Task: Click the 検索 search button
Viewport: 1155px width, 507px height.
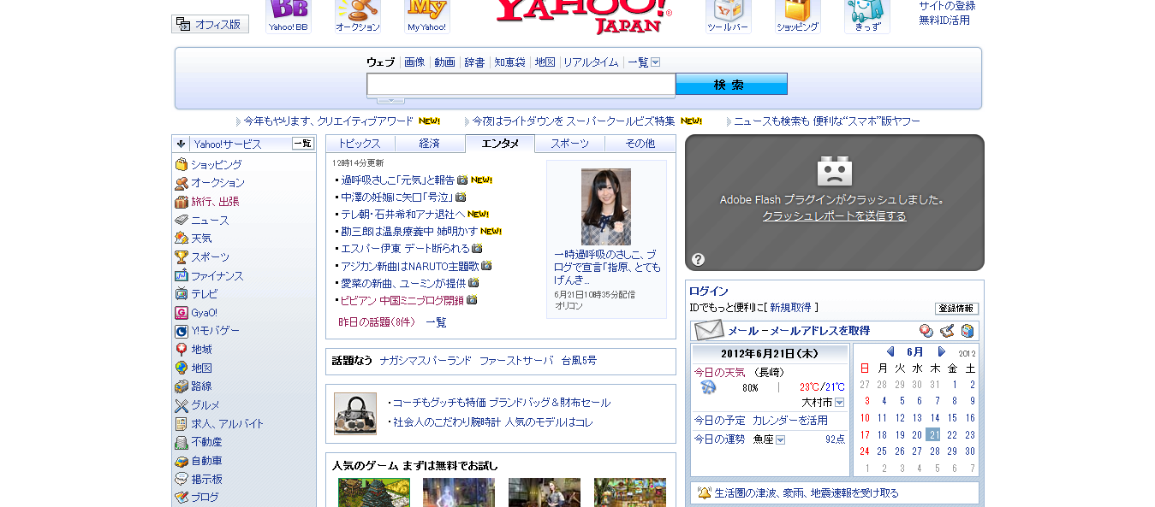Action: coord(731,84)
